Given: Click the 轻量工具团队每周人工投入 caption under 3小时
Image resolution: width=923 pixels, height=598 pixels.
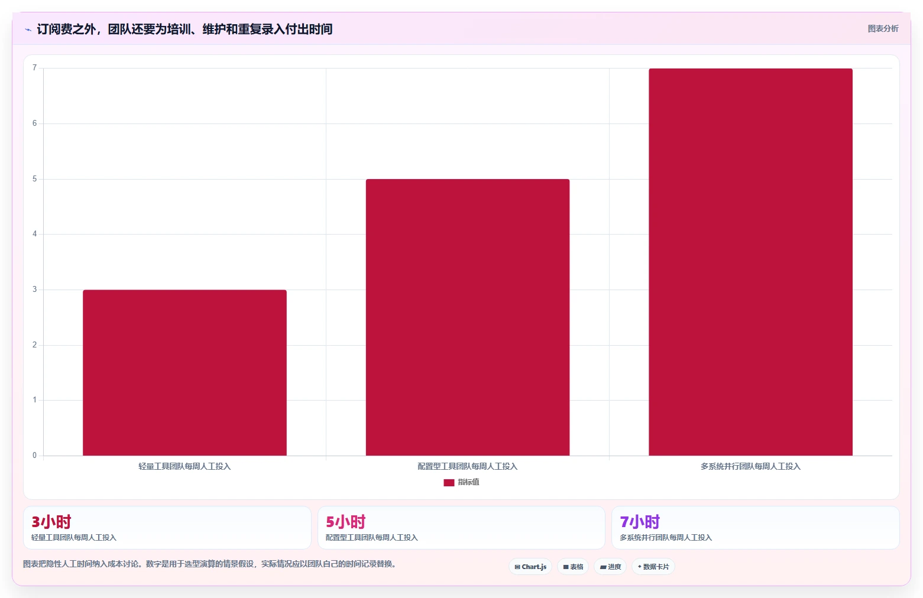Looking at the screenshot, I should (74, 538).
